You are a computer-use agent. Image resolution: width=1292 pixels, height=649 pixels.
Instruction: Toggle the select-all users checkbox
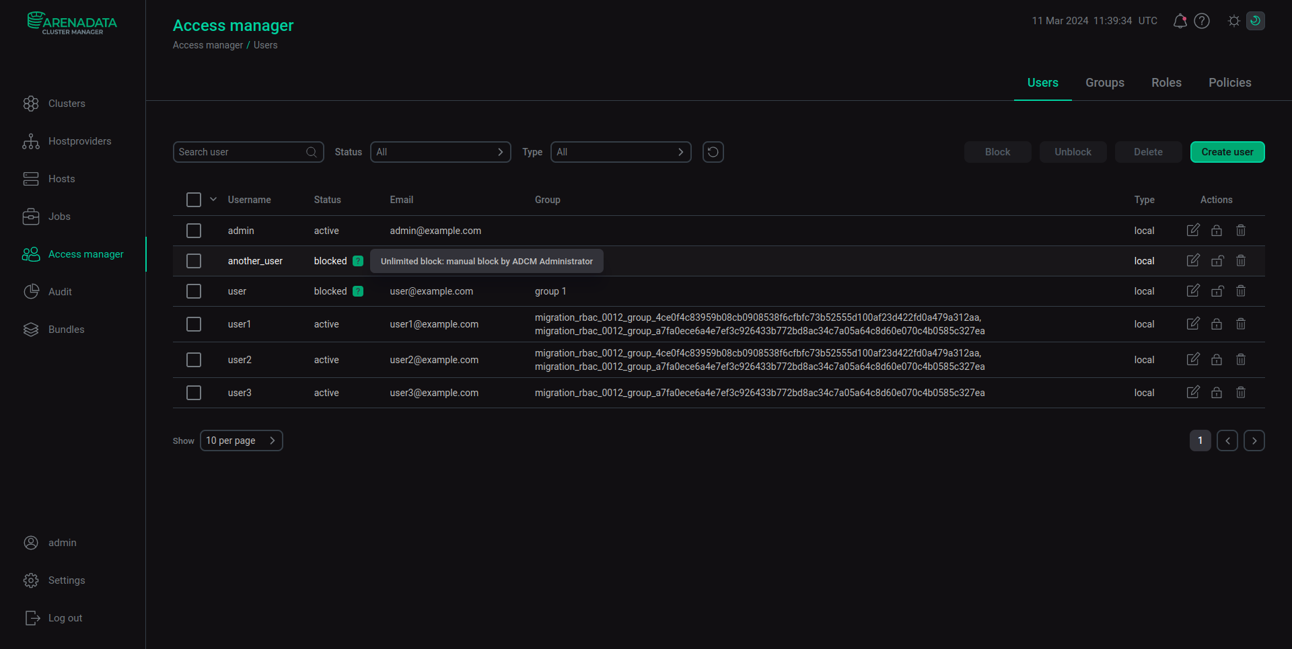point(194,200)
